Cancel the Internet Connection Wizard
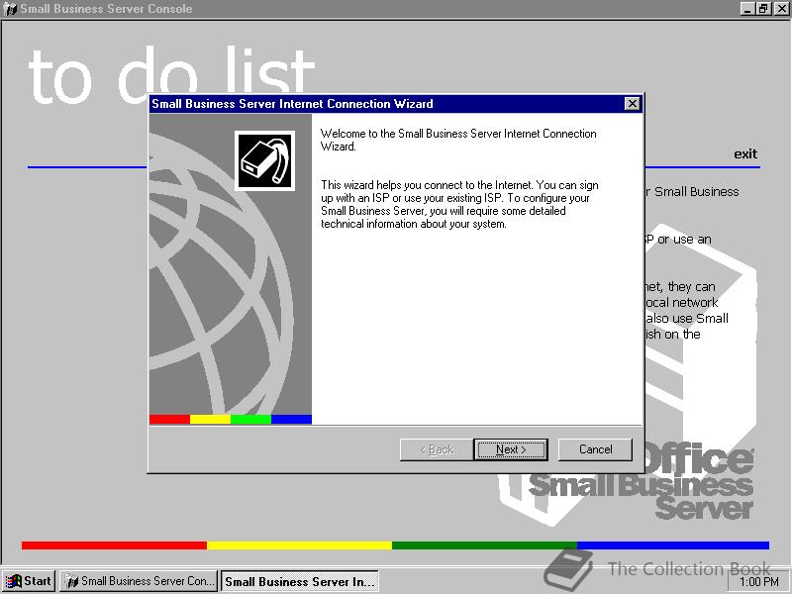This screenshot has height=594, width=792. coord(595,449)
